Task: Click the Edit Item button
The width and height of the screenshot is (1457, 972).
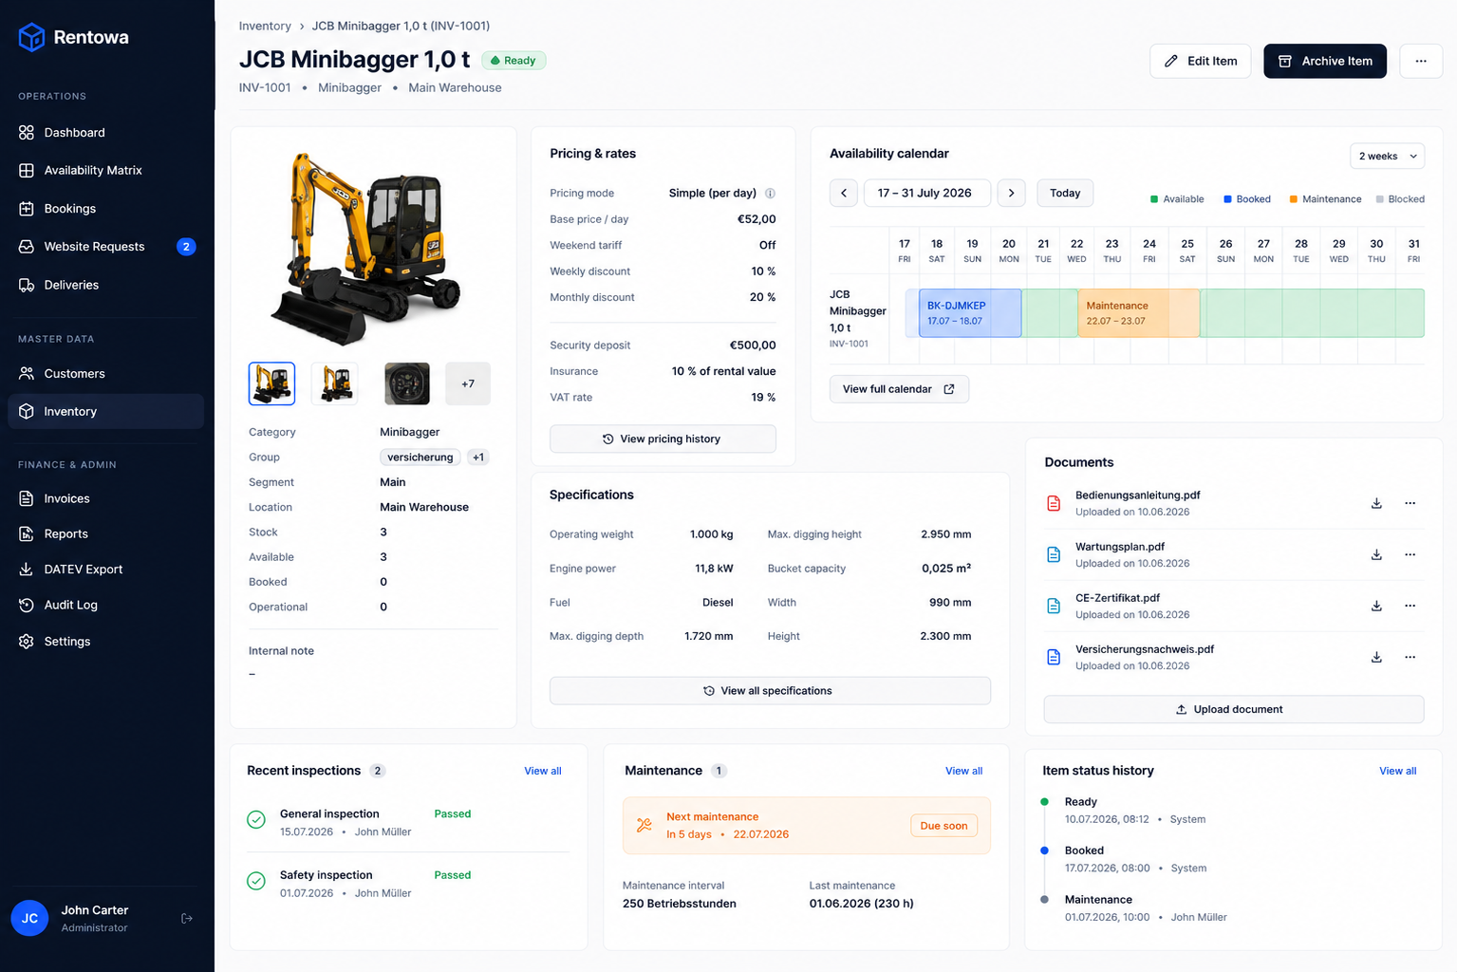Action: (x=1200, y=61)
